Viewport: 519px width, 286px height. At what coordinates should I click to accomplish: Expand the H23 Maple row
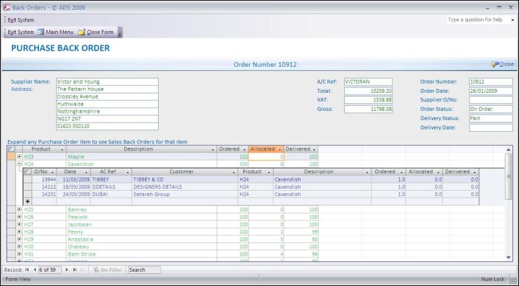(20, 157)
